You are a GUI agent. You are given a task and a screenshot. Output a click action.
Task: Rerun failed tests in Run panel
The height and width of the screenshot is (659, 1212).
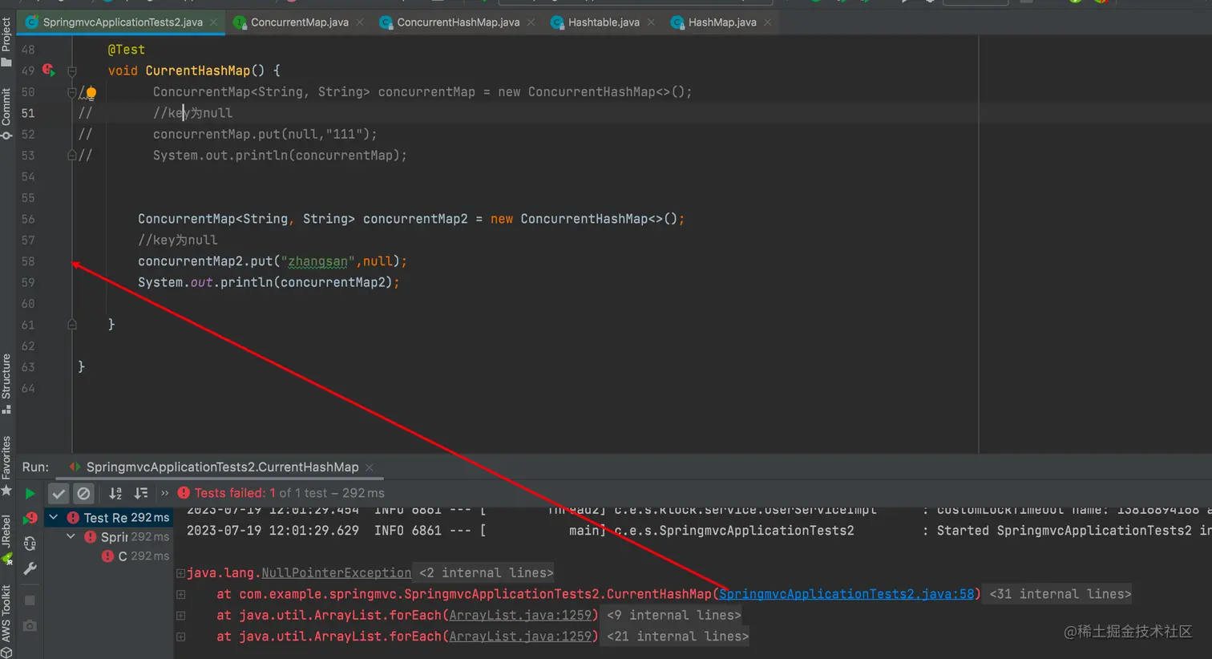(x=30, y=518)
